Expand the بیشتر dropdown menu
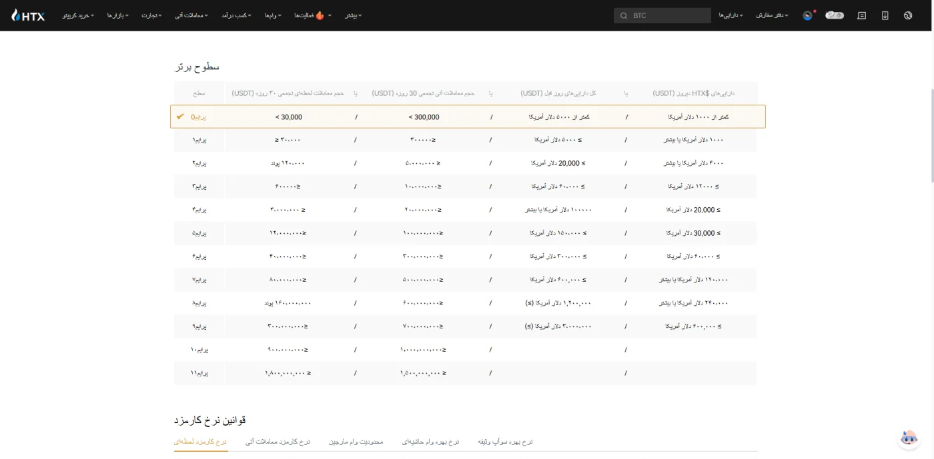Screen dimensions: 934x459 pos(353,15)
